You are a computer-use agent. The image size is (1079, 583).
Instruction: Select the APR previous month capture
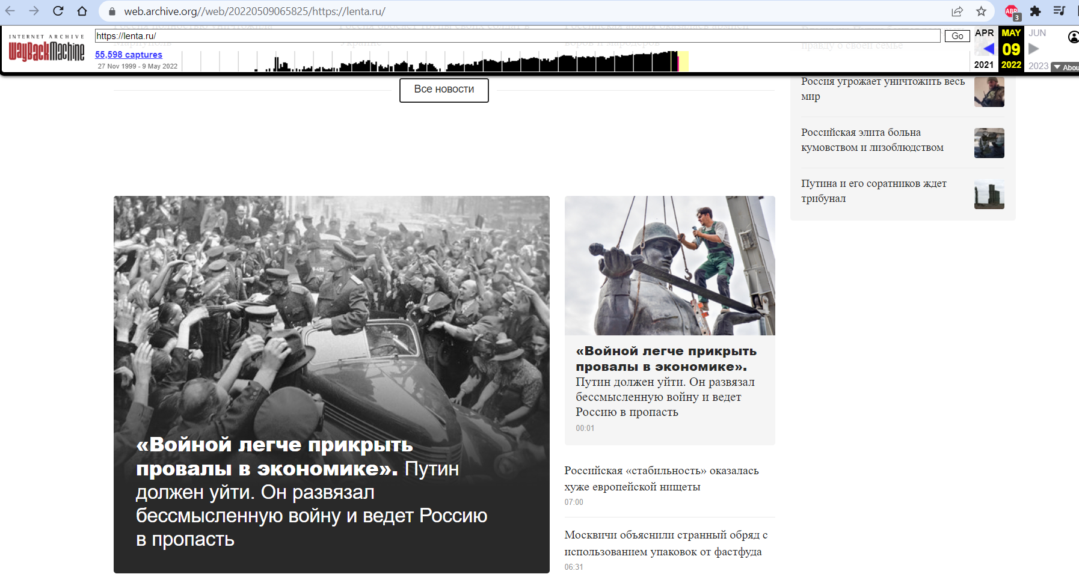984,33
